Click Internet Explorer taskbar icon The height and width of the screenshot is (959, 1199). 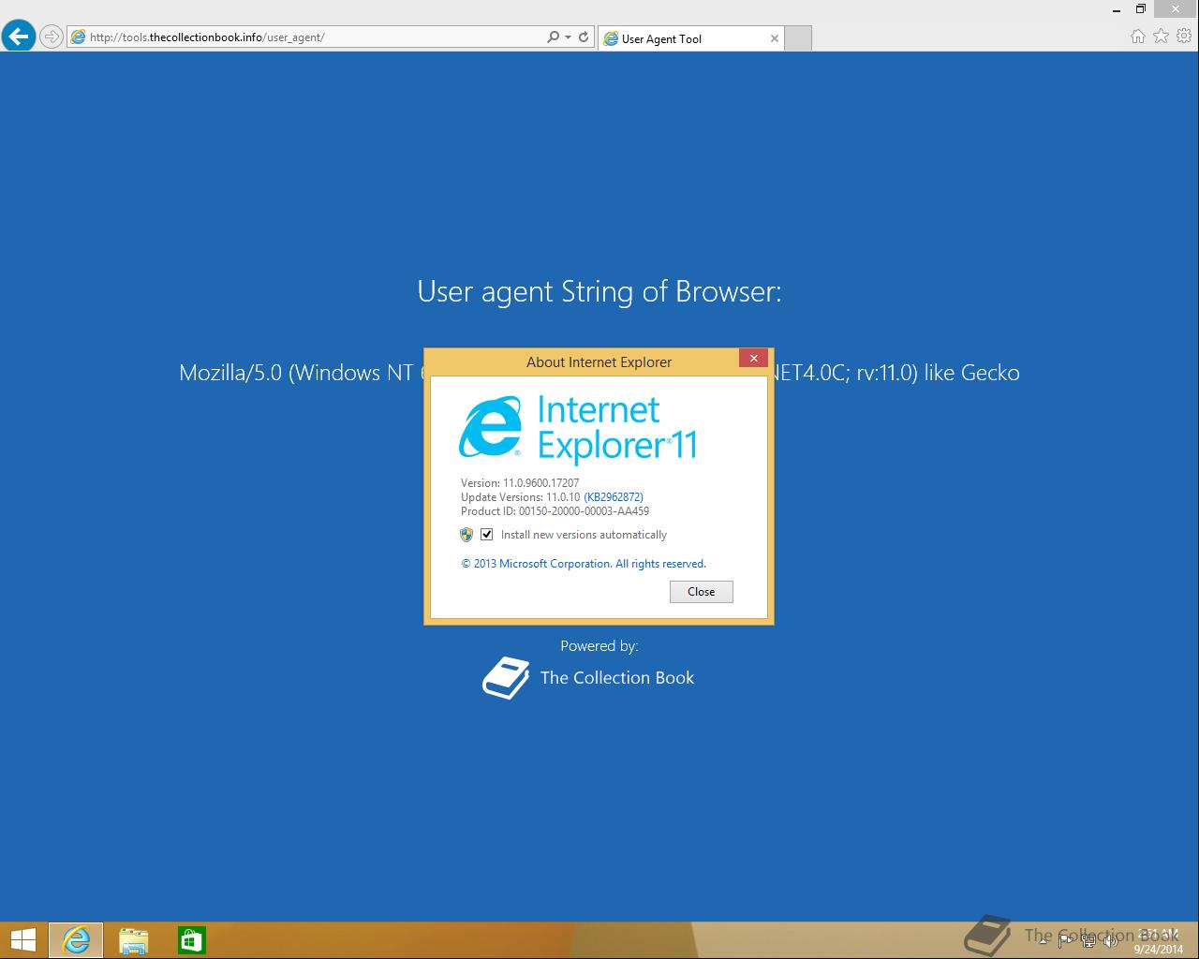click(76, 940)
